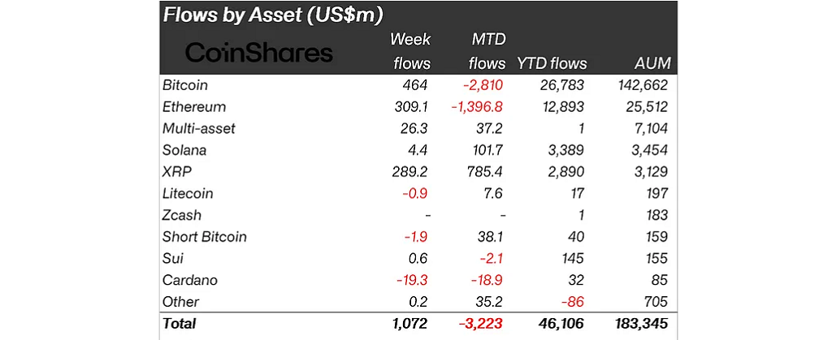
Task: Select the XRP row label
Action: click(x=176, y=172)
